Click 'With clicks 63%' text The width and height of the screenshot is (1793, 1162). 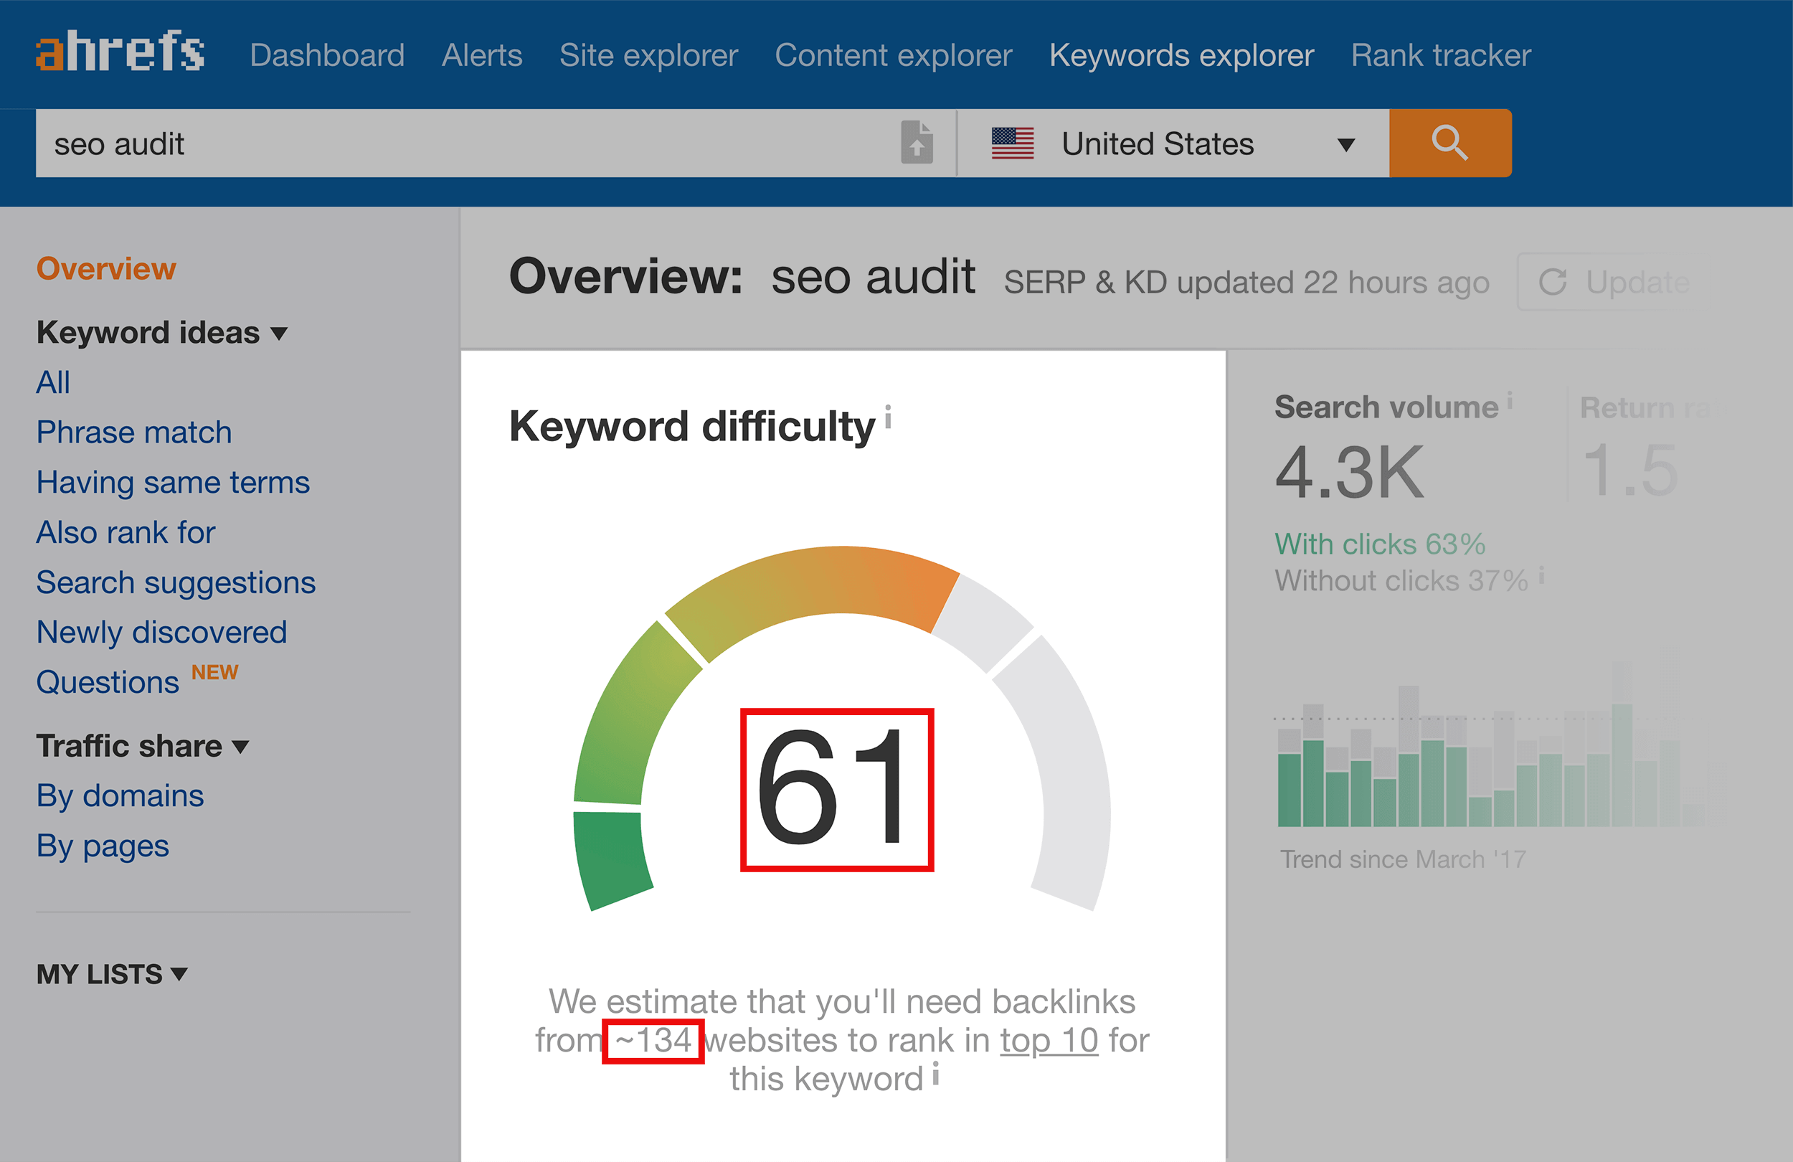pos(1379,544)
